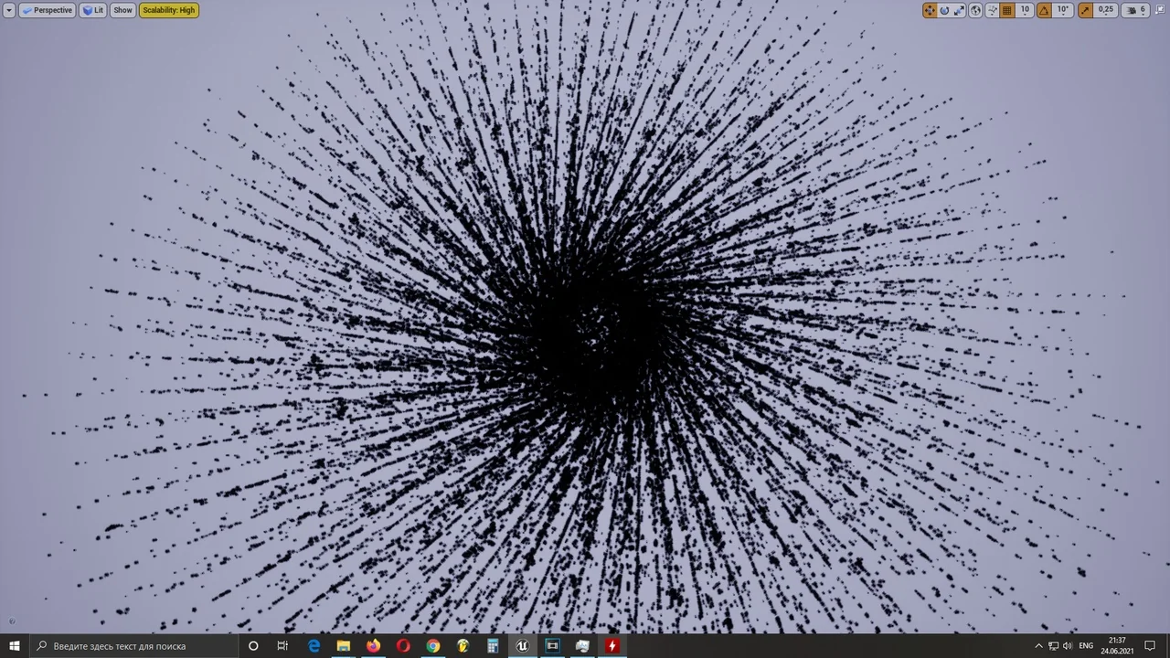Select the rotate transform tool
The image size is (1170, 658).
tap(945, 10)
